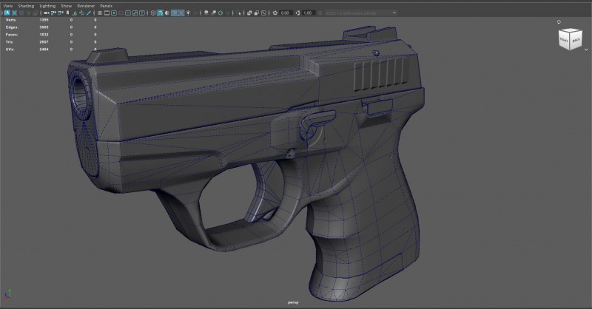
Task: Expand the ViewCube options chevron
Action: point(586,50)
